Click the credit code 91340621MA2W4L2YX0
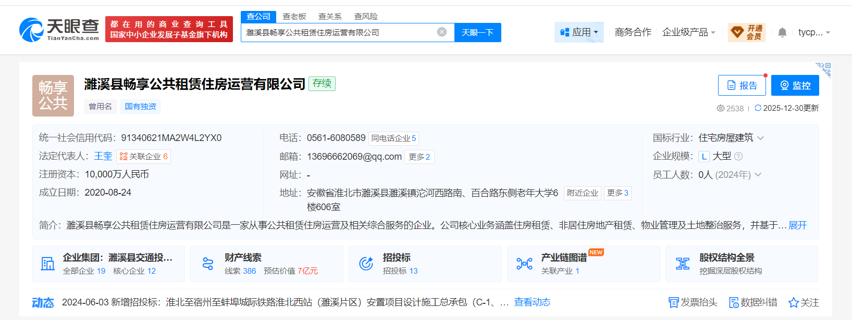Screen dimensions: 852x320 point(171,138)
